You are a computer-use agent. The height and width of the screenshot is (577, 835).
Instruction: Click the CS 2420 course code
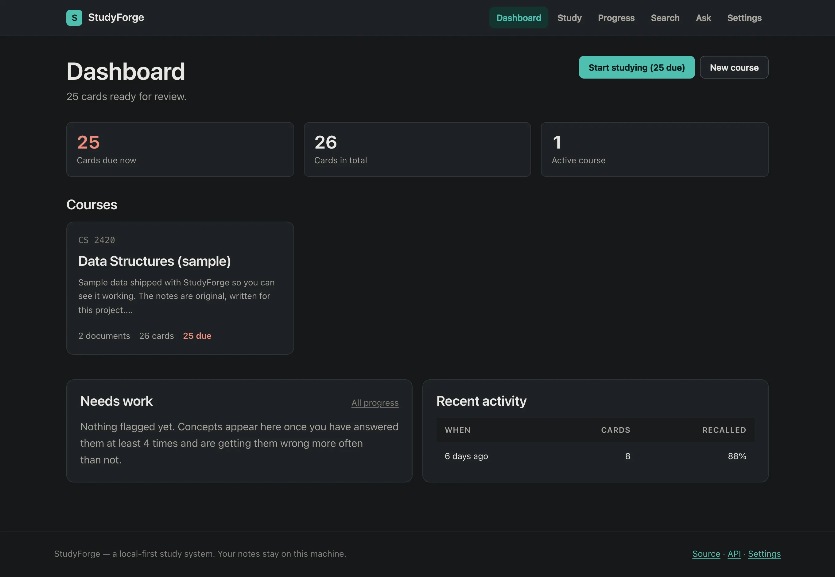pos(97,240)
